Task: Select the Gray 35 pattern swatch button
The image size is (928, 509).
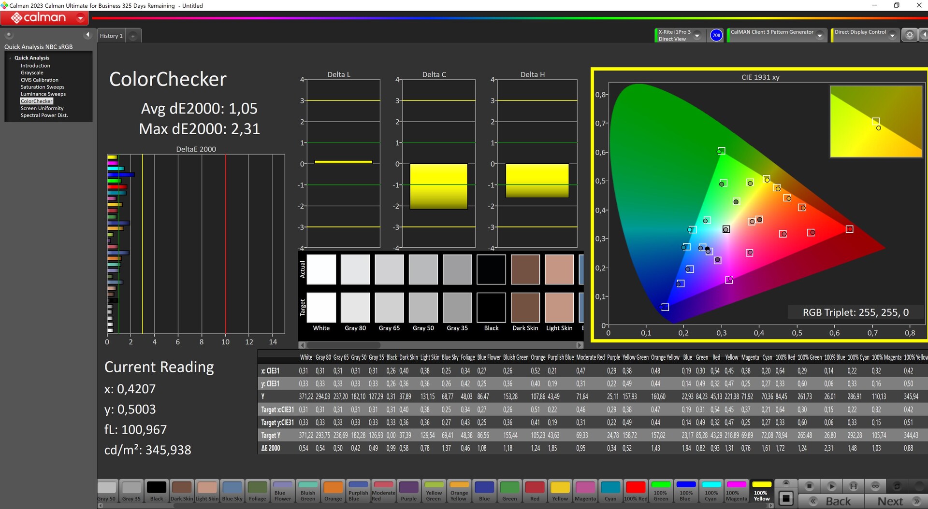Action: [x=131, y=491]
